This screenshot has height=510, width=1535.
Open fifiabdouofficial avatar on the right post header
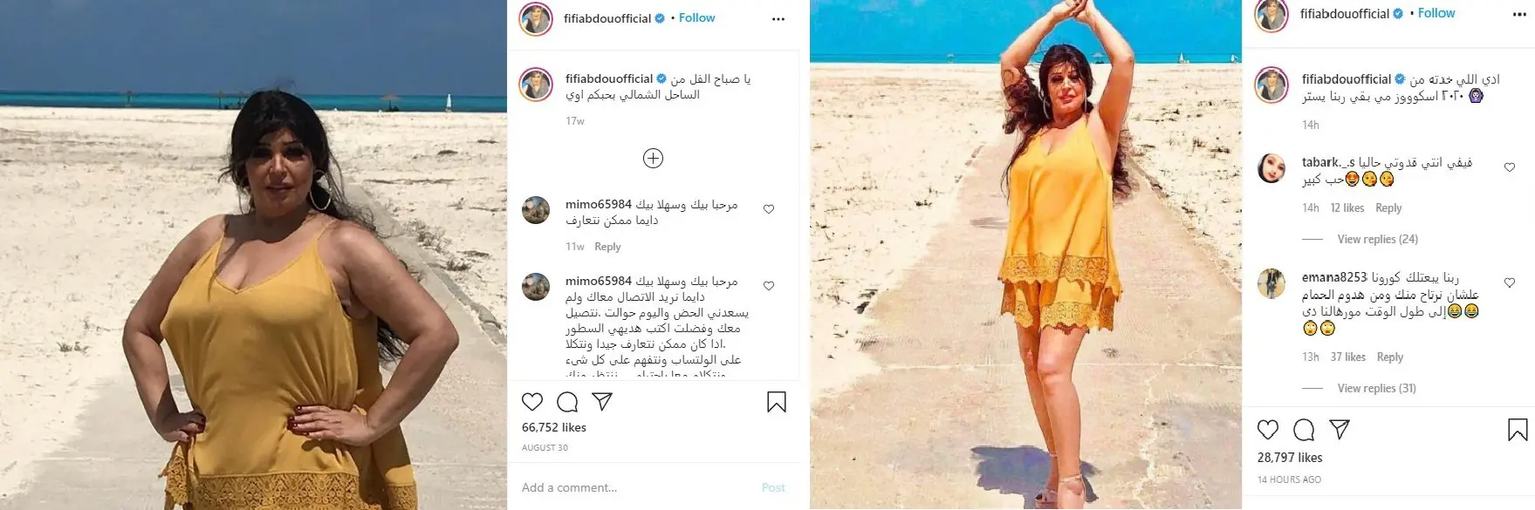[x=1271, y=15]
